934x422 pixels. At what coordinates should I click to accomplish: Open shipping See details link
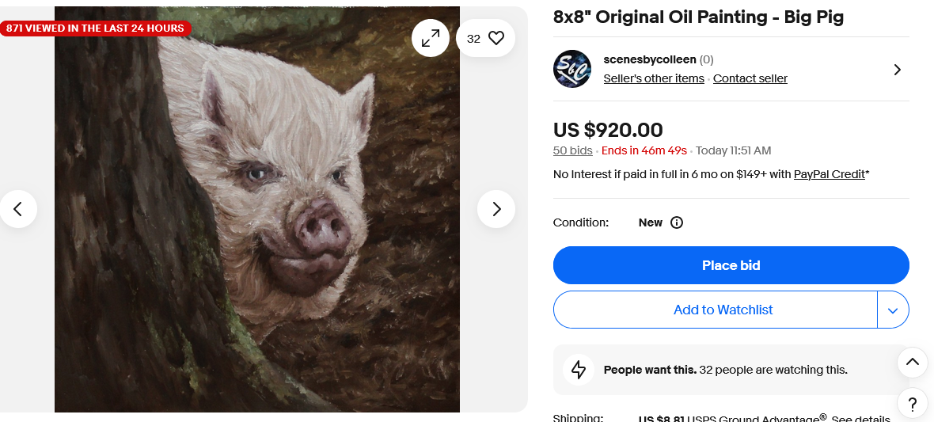click(860, 418)
